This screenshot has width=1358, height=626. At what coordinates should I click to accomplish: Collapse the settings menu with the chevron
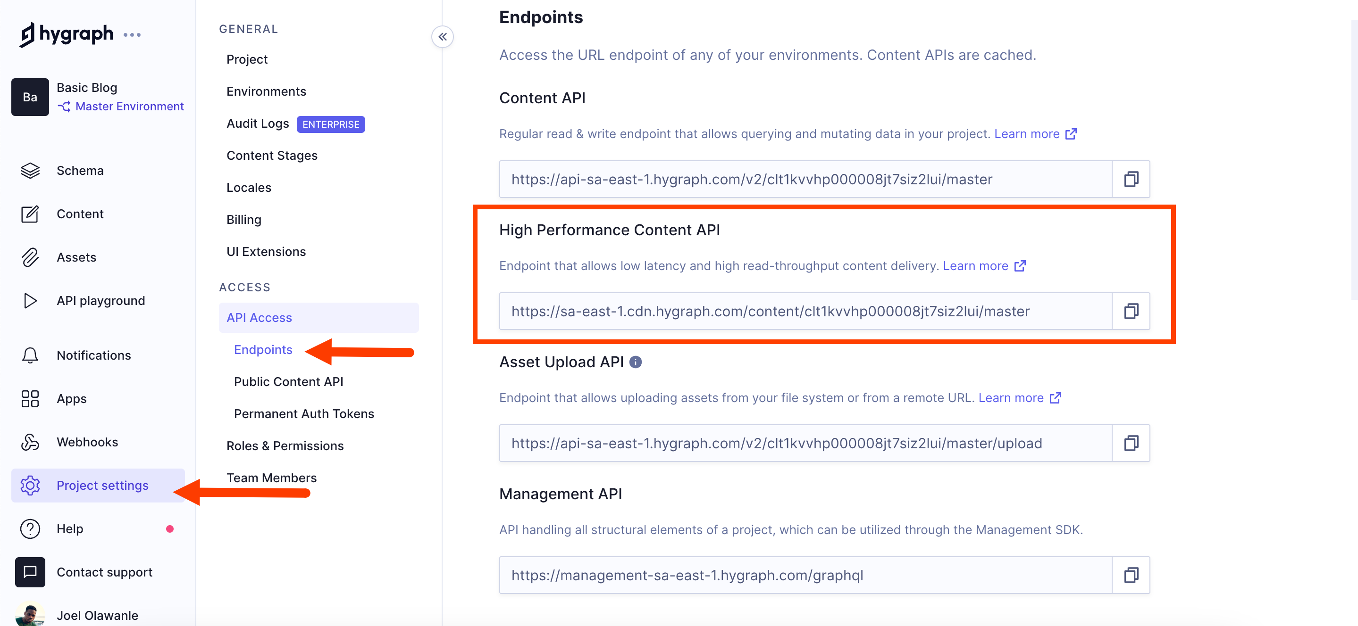click(x=443, y=37)
